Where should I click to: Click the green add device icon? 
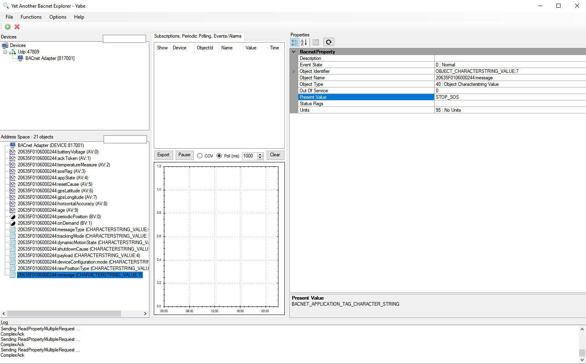point(8,27)
